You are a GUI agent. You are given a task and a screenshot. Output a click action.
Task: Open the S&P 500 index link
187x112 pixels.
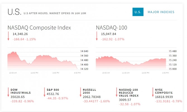[x=53, y=90]
